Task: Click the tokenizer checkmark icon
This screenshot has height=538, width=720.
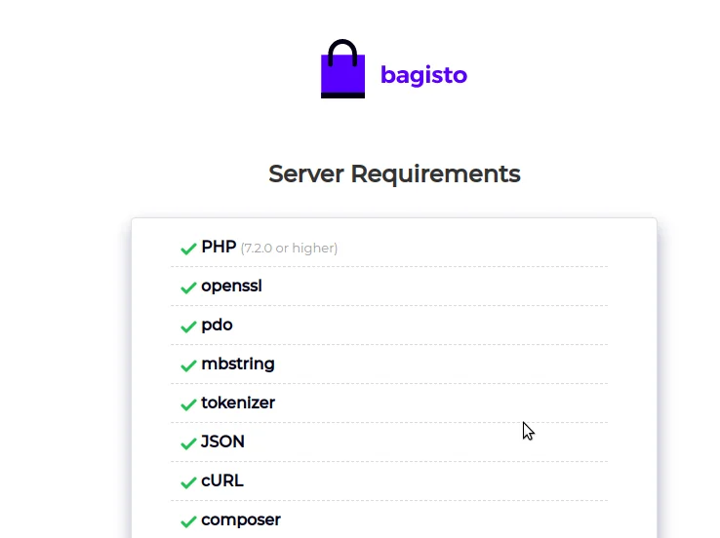Action: click(x=188, y=404)
